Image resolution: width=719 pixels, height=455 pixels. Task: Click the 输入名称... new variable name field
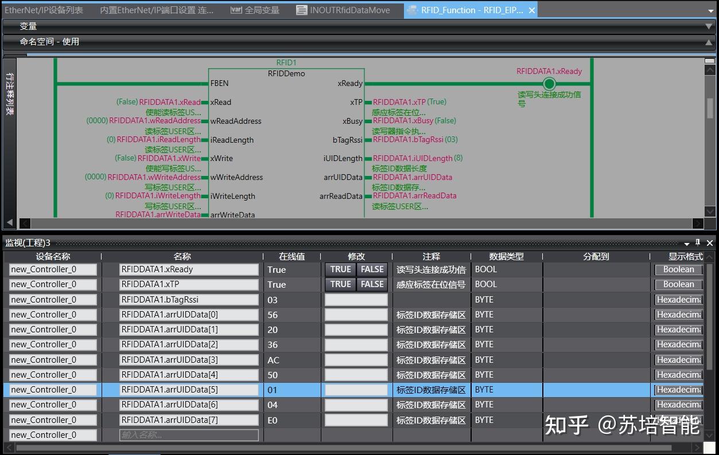[189, 435]
